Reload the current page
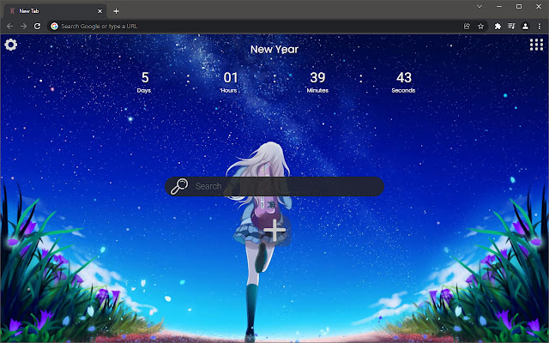 tap(38, 27)
